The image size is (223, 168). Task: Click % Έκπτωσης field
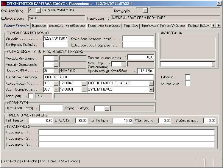tap(165, 121)
